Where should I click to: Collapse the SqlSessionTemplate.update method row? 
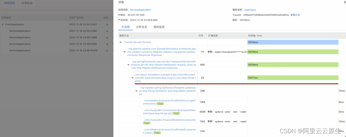[136, 91]
